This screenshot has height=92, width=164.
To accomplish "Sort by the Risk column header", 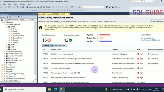I will tap(139, 50).
